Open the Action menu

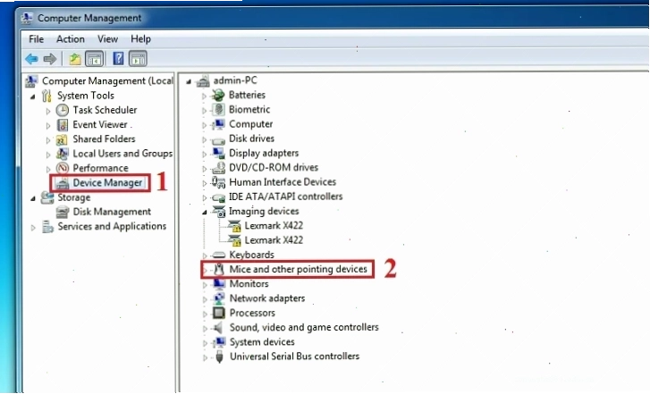click(70, 39)
